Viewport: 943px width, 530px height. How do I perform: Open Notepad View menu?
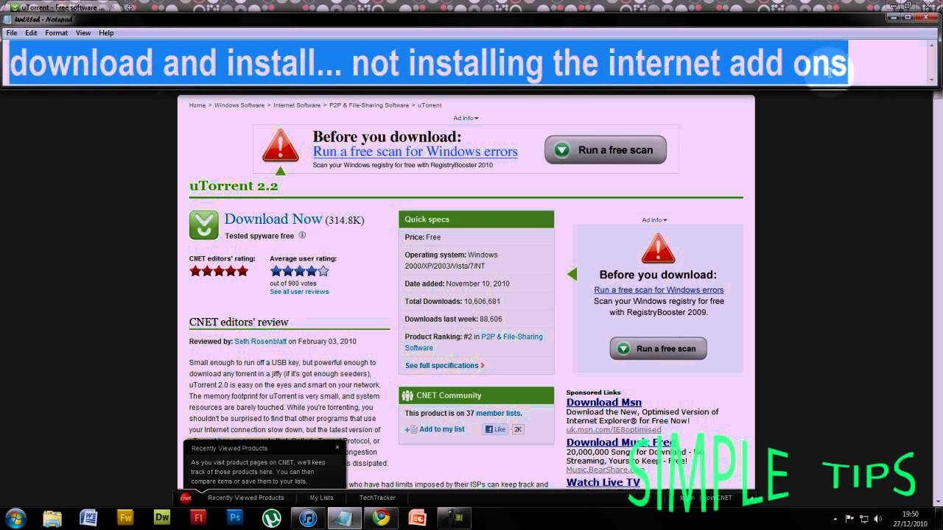tap(83, 33)
